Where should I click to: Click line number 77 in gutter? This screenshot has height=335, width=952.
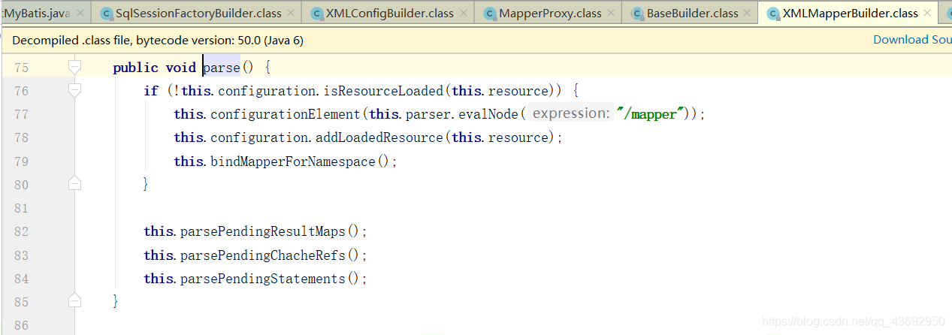click(21, 114)
